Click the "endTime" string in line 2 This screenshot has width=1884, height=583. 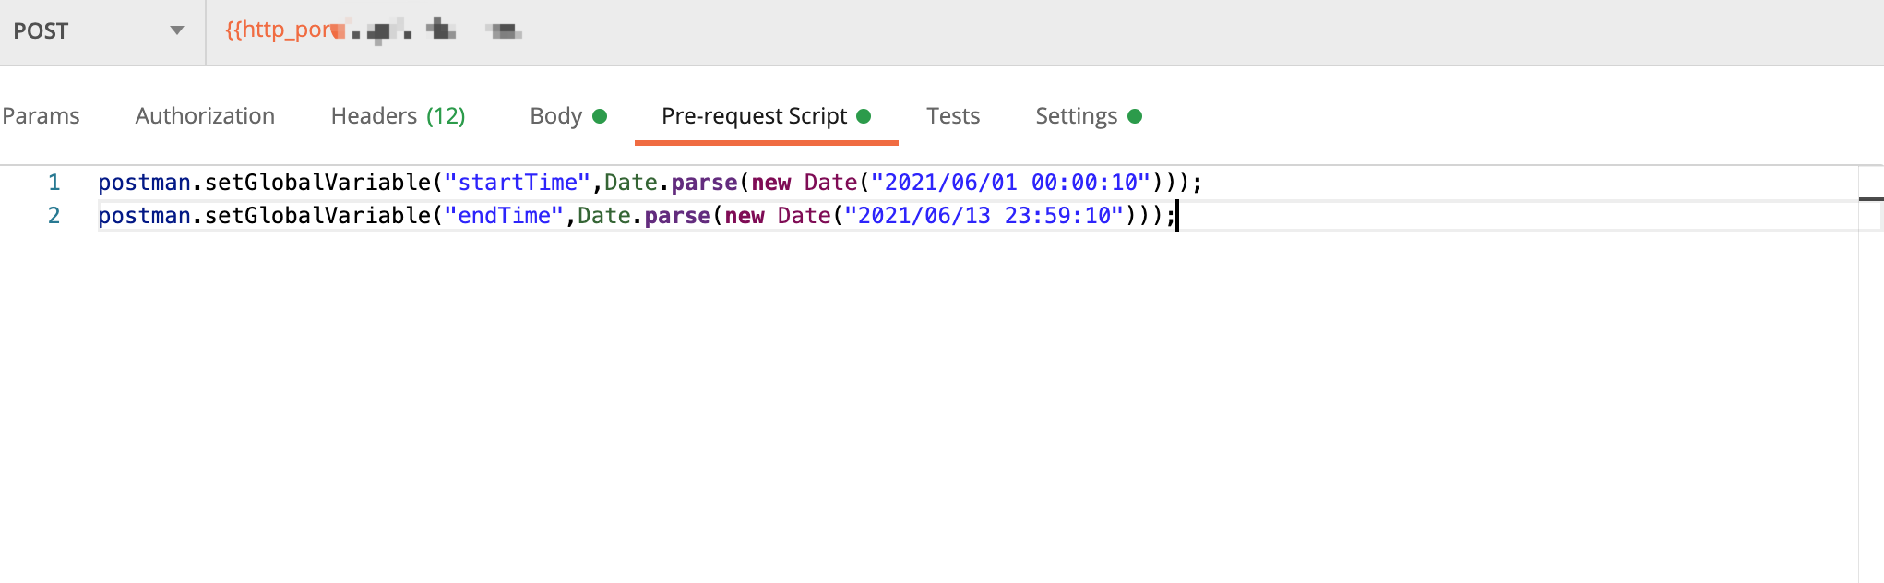click(x=504, y=216)
